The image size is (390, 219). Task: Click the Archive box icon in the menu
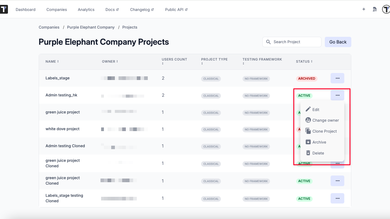pos(308,142)
